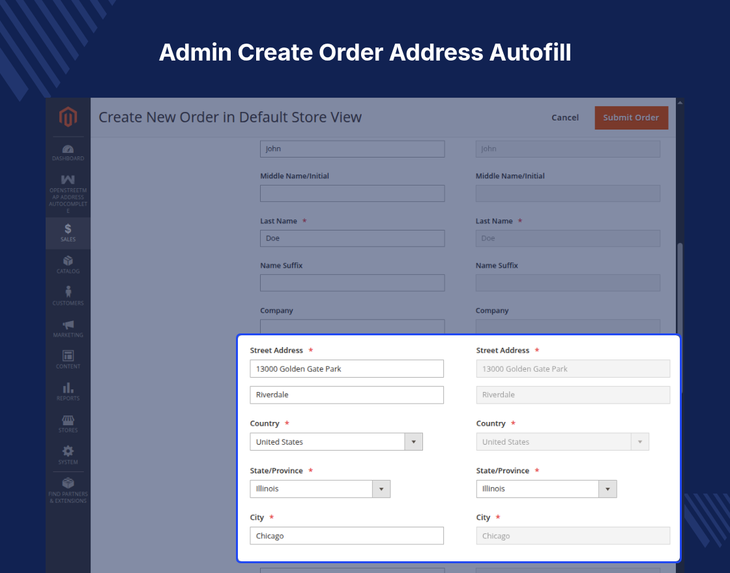Click shipping Middle Name/Initial field
Image resolution: width=730 pixels, height=573 pixels.
coord(568,193)
